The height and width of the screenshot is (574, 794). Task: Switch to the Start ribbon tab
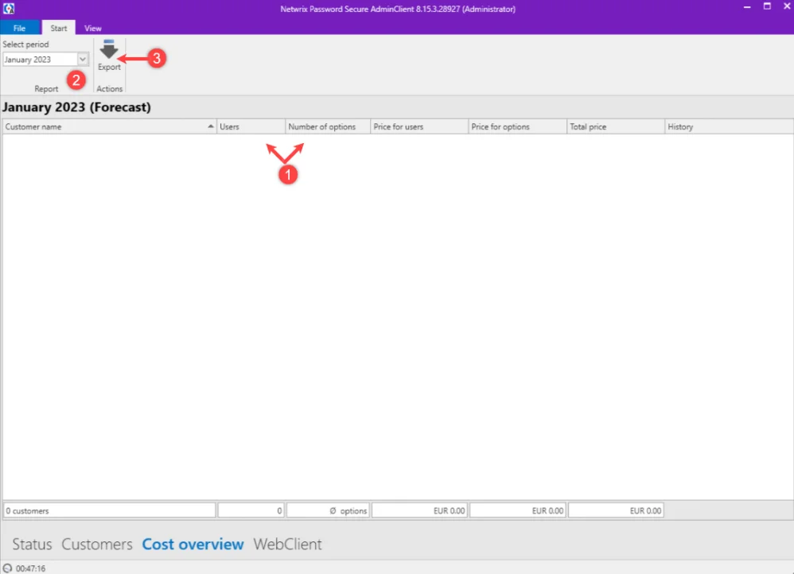(x=59, y=29)
